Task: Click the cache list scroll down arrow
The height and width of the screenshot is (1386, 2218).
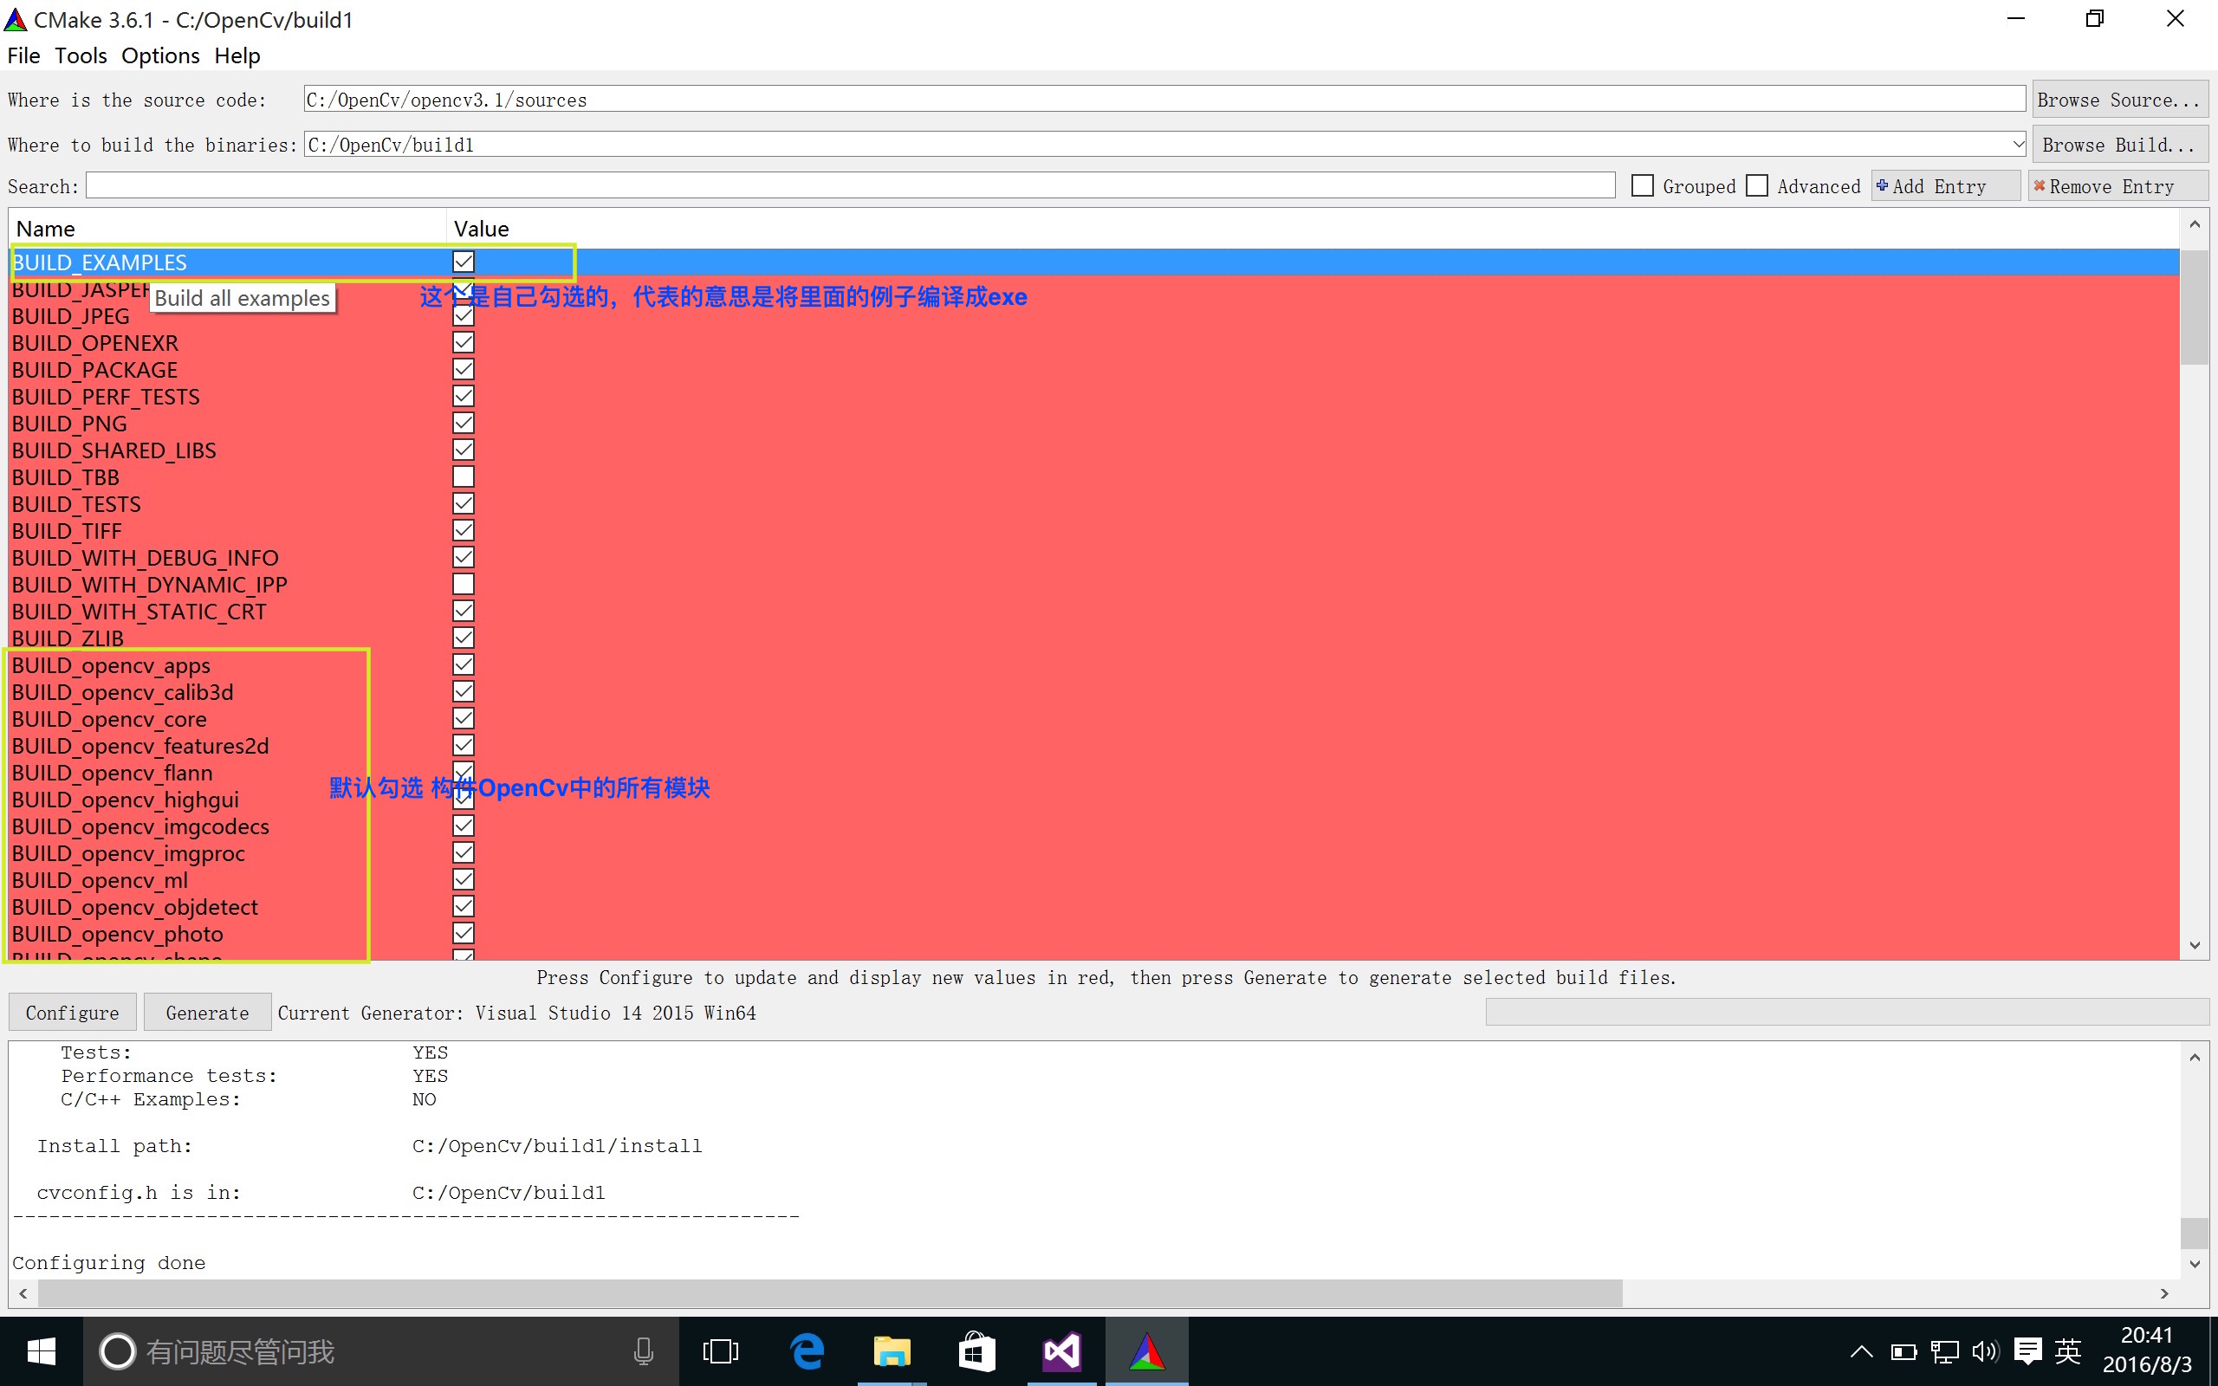Action: (x=2194, y=945)
